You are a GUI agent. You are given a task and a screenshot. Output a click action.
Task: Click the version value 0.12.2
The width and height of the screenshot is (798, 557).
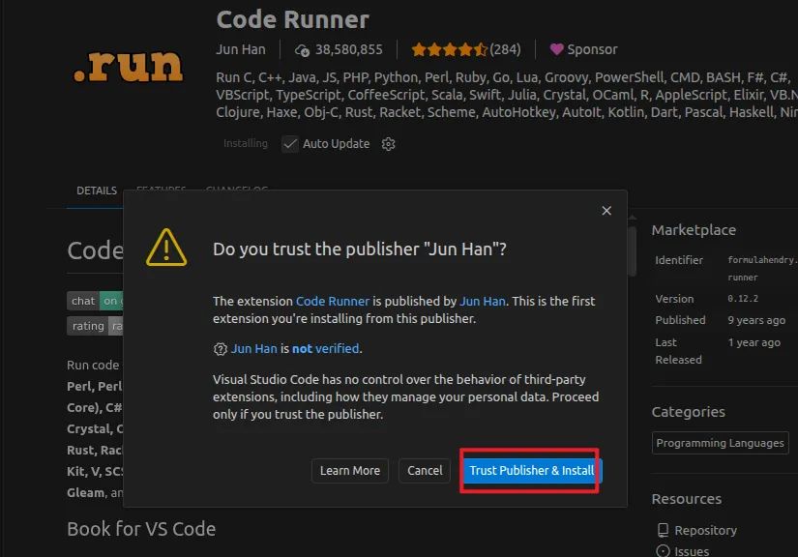(x=743, y=299)
